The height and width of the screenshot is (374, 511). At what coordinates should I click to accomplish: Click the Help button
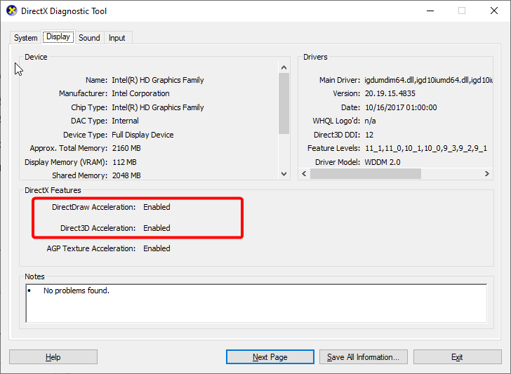[x=53, y=357]
